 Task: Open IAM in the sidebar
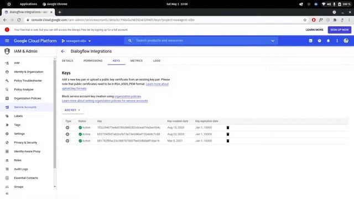tap(27, 63)
